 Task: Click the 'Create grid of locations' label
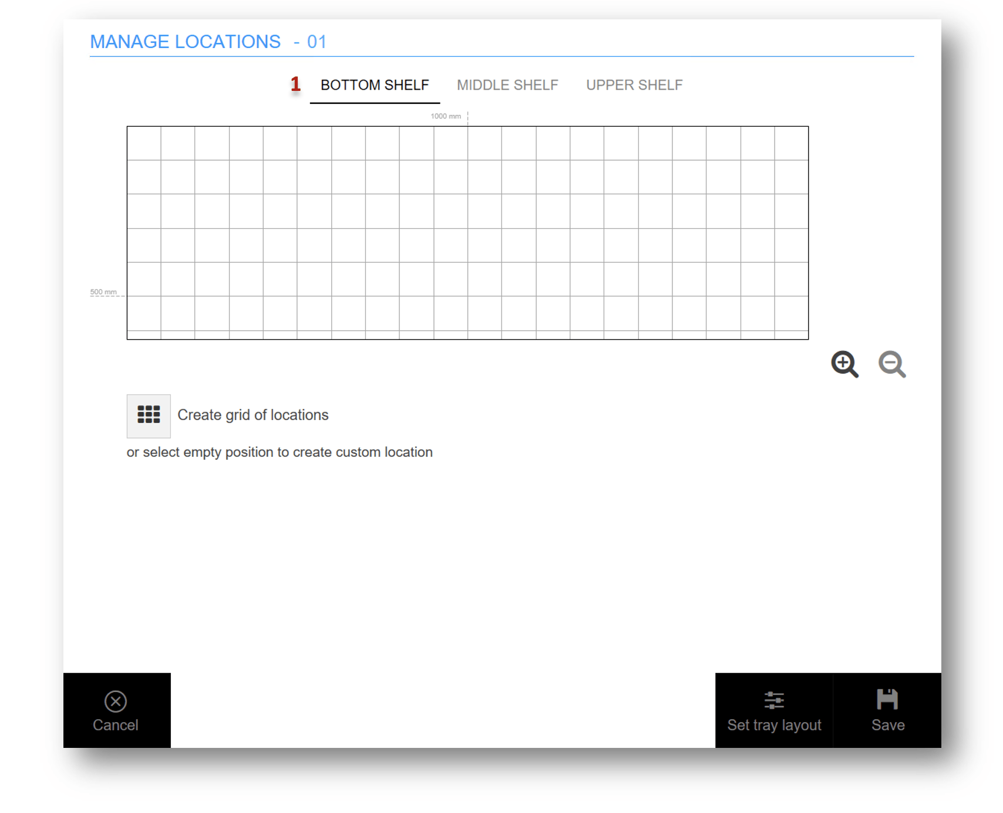pos(253,415)
